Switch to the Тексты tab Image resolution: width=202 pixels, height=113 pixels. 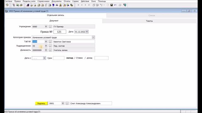tap(149, 21)
